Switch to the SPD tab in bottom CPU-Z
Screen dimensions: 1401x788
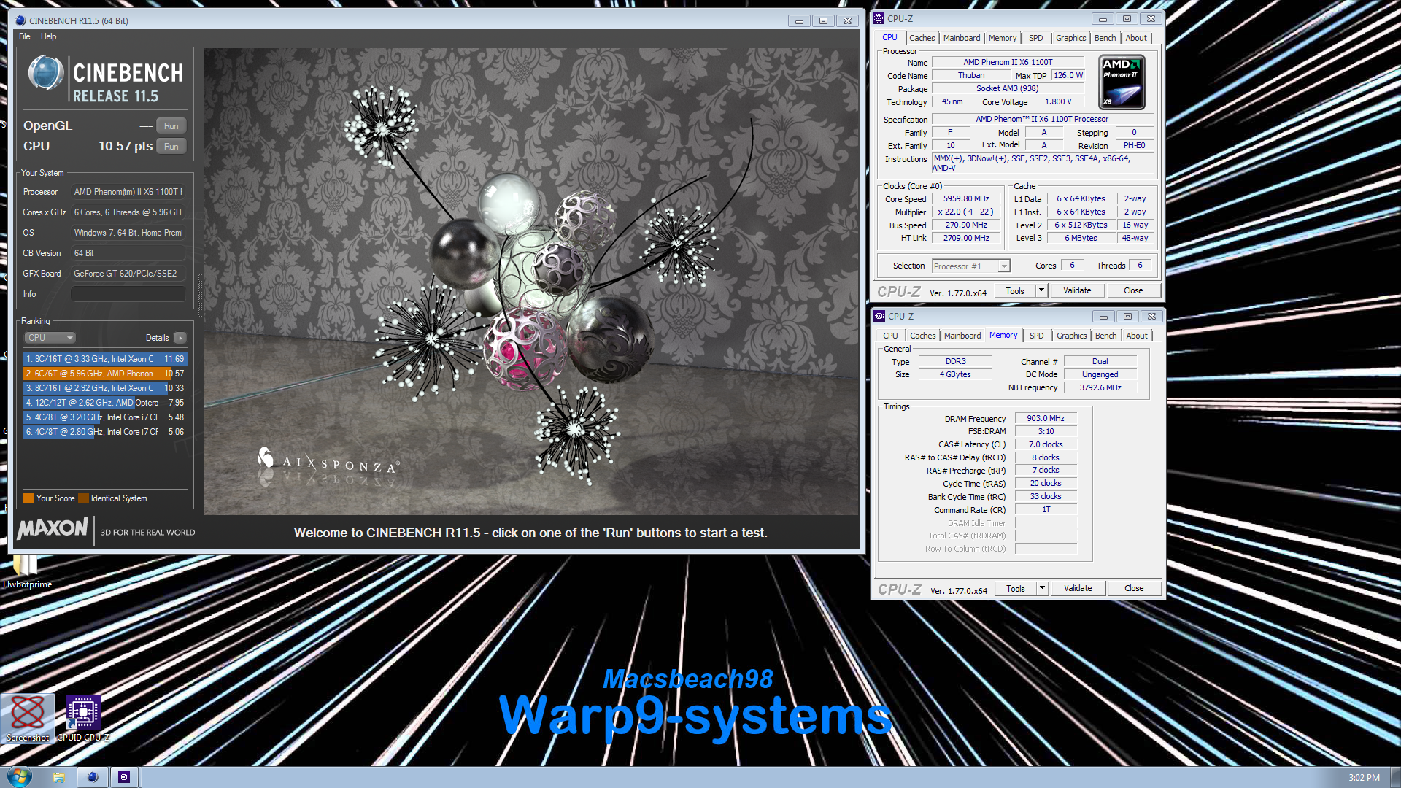tap(1036, 336)
